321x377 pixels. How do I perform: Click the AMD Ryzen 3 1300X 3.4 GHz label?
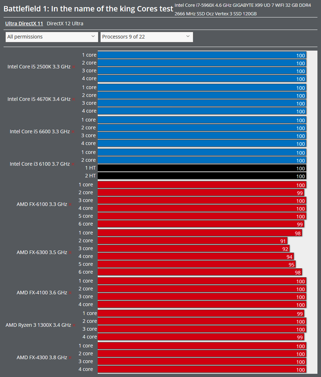click(38, 325)
